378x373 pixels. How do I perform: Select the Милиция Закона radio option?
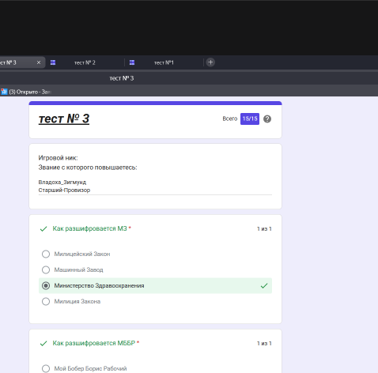[x=46, y=302]
